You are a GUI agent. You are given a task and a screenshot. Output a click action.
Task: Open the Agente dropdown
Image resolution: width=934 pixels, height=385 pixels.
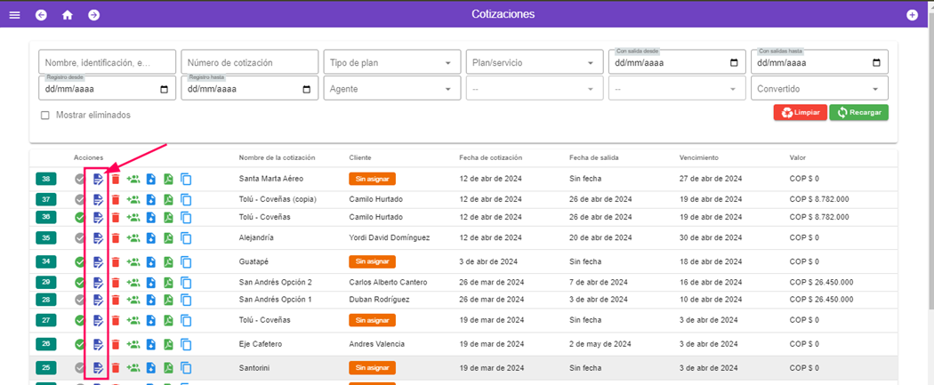pos(391,89)
